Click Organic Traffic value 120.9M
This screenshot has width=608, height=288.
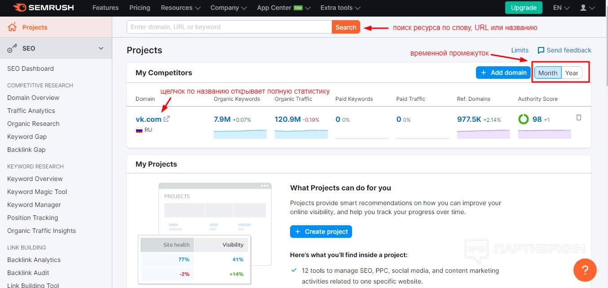(288, 119)
